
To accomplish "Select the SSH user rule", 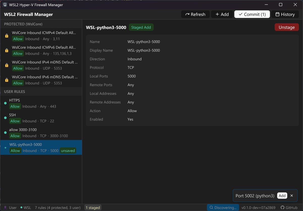I will [x=41, y=118].
